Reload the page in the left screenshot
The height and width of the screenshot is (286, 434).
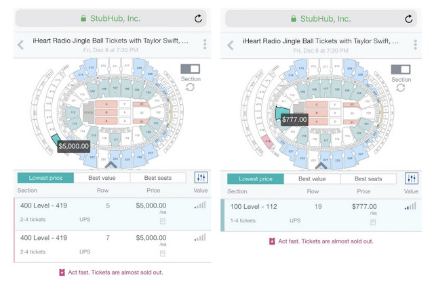(198, 19)
